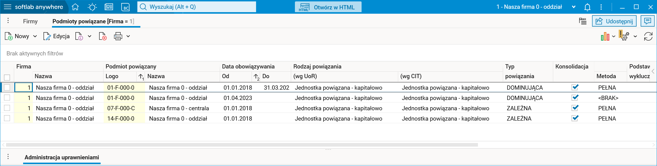
Task: Refresh the list with the refresh icon
Action: coord(648,36)
